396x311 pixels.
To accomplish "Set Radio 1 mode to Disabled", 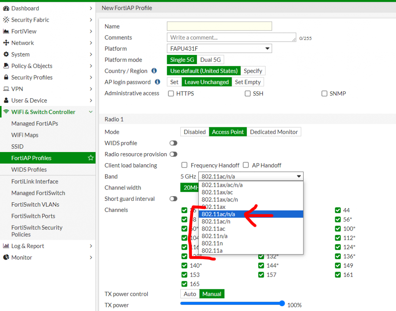I will point(195,132).
